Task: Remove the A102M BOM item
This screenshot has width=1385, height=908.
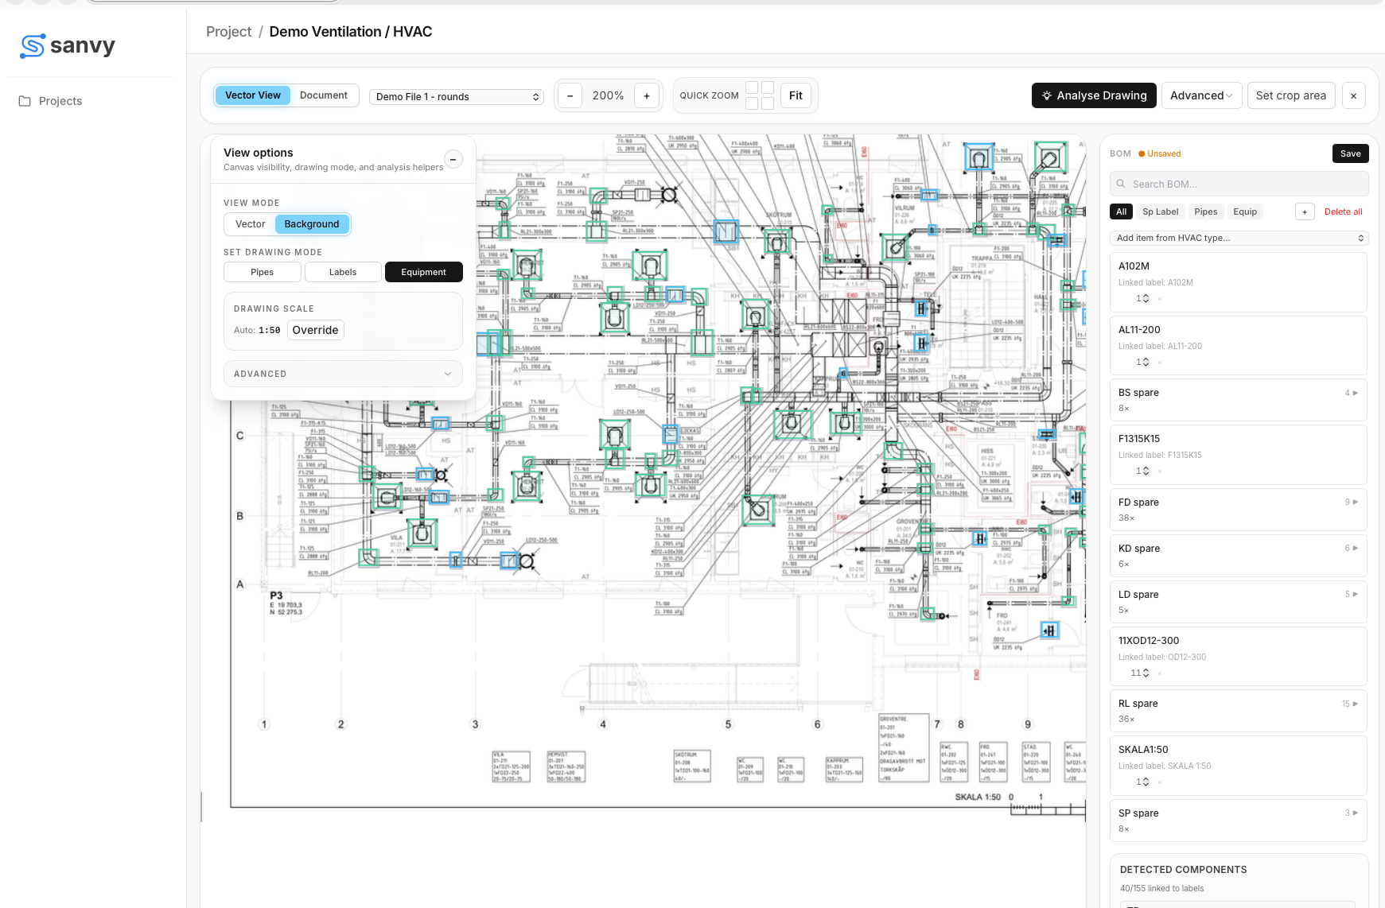Action: point(1159,299)
